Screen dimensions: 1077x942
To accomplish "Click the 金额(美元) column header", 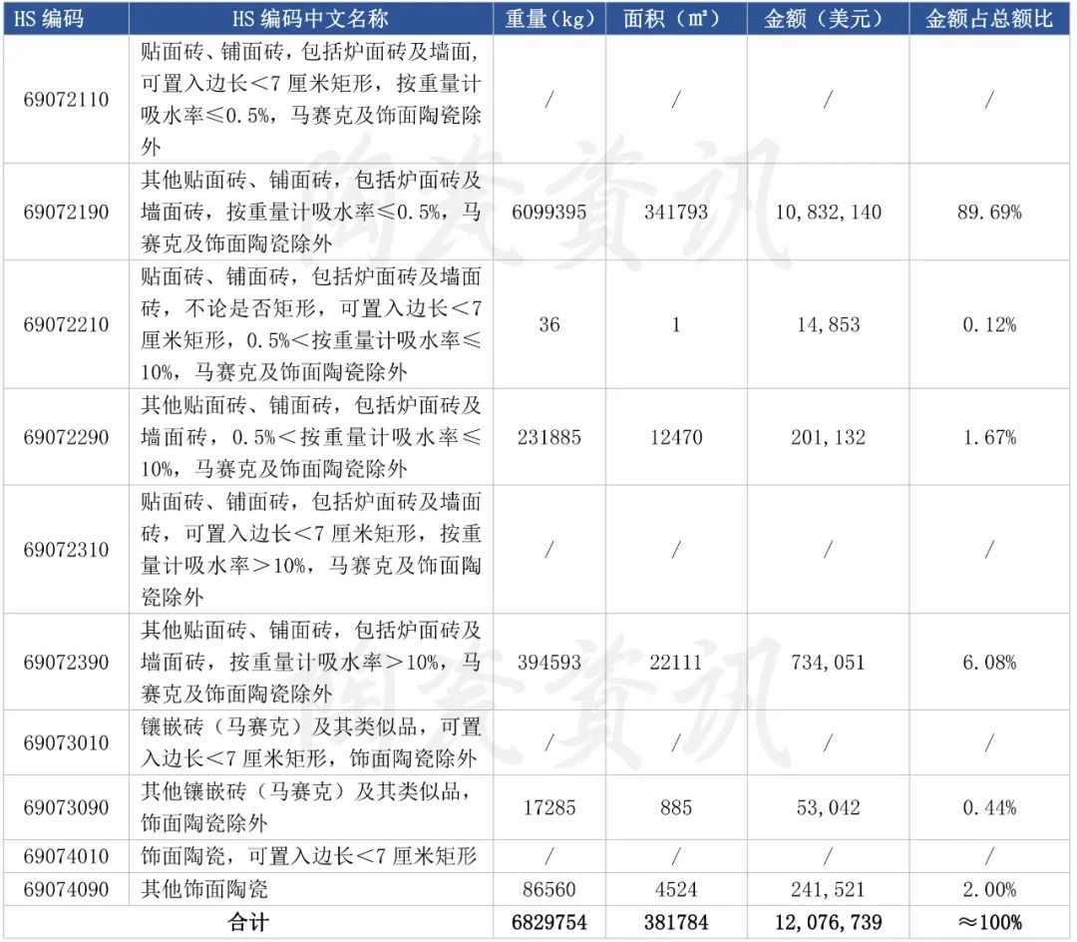I will [828, 19].
